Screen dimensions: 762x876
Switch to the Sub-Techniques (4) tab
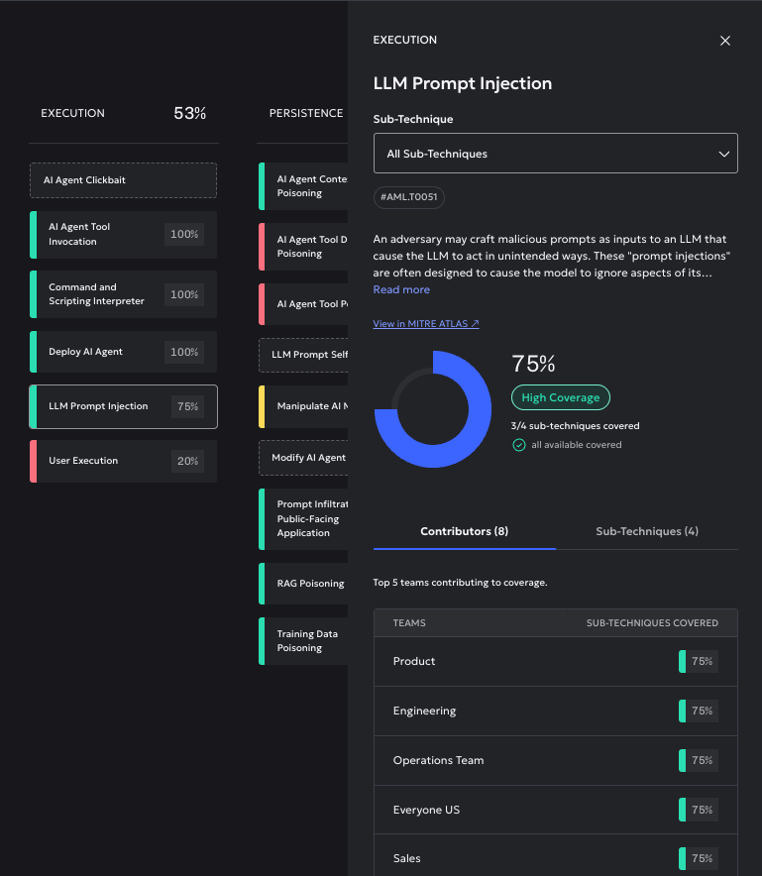pyautogui.click(x=647, y=531)
